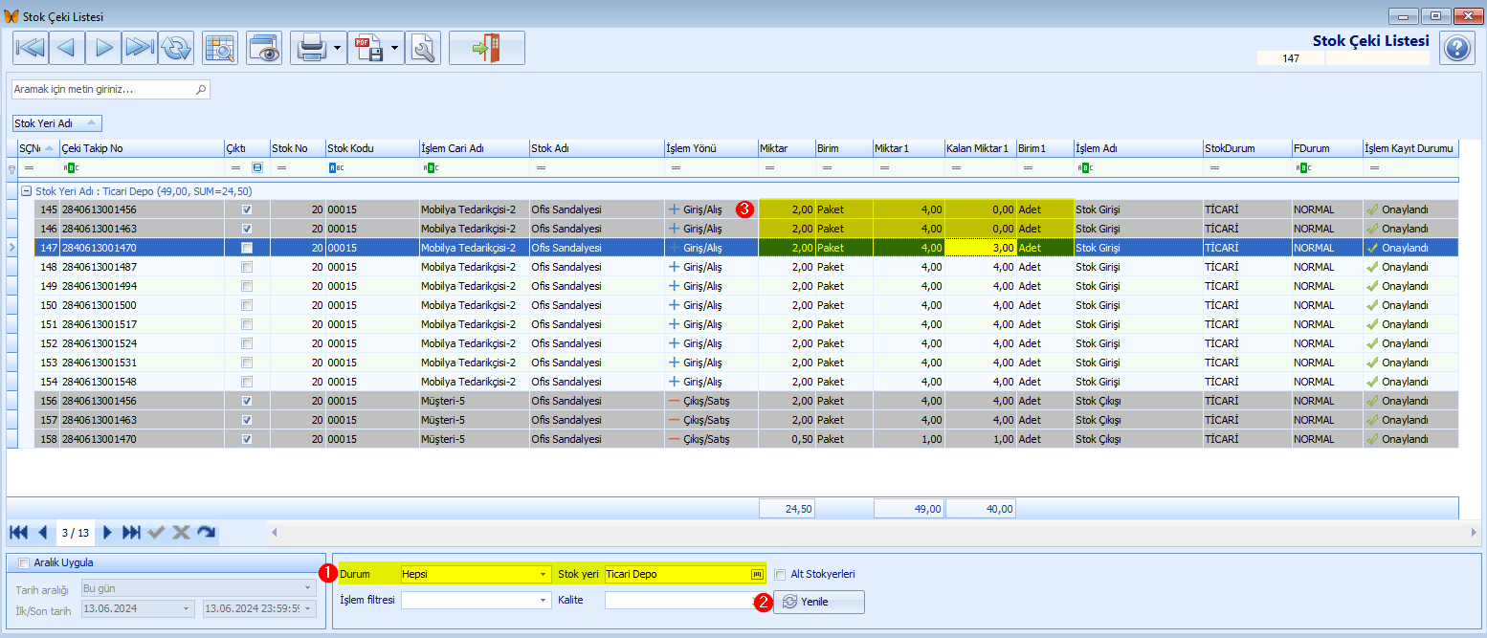Click the PDF export save icon

369,48
